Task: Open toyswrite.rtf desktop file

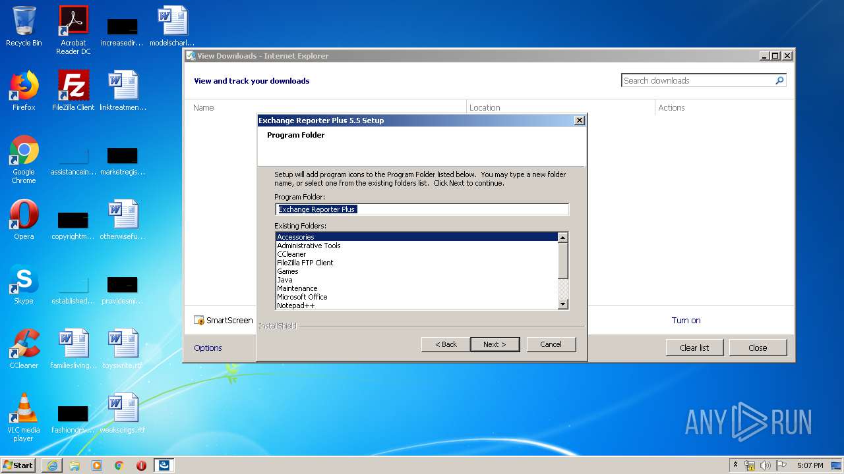Action: pos(123,349)
